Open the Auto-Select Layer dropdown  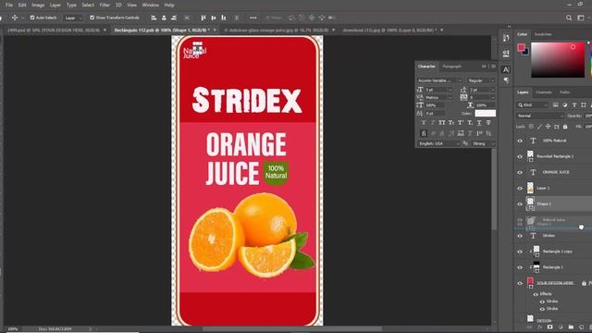coord(73,18)
